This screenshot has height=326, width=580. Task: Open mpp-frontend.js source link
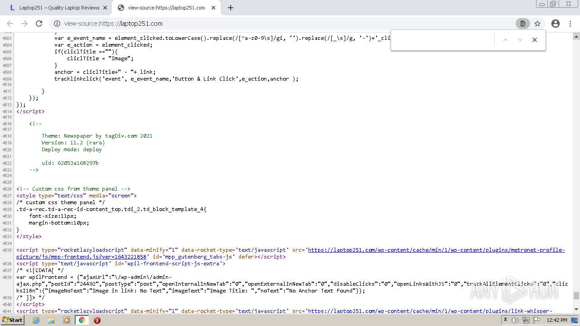(x=290, y=253)
